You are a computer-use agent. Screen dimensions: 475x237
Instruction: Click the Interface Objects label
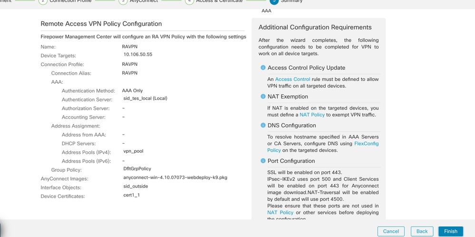61,188
